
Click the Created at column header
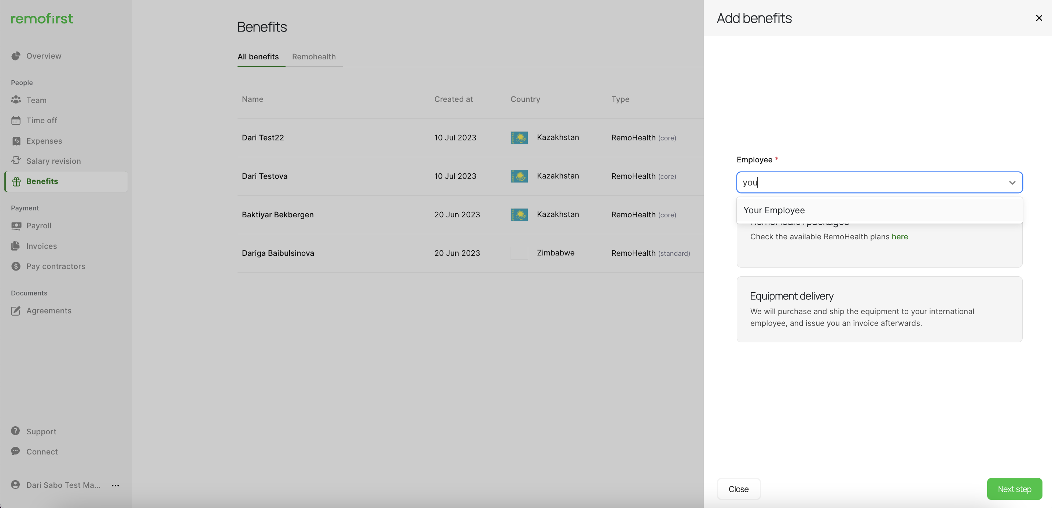453,99
